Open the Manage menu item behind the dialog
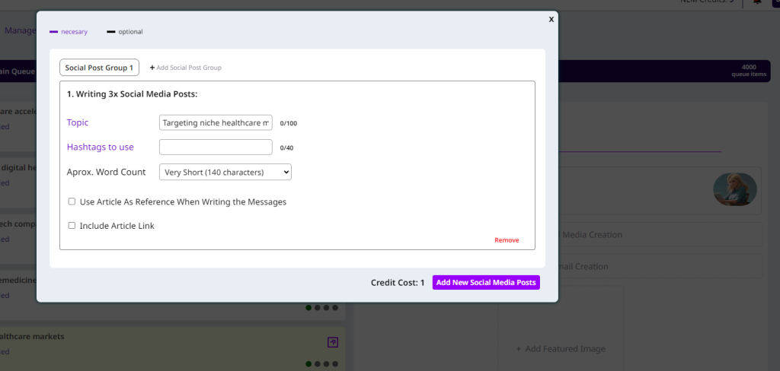The image size is (780, 371). click(x=20, y=31)
